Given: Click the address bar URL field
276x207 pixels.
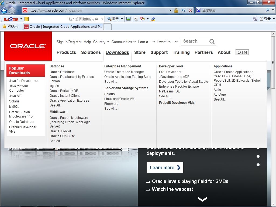Looking at the screenshot, I should point(95,11).
